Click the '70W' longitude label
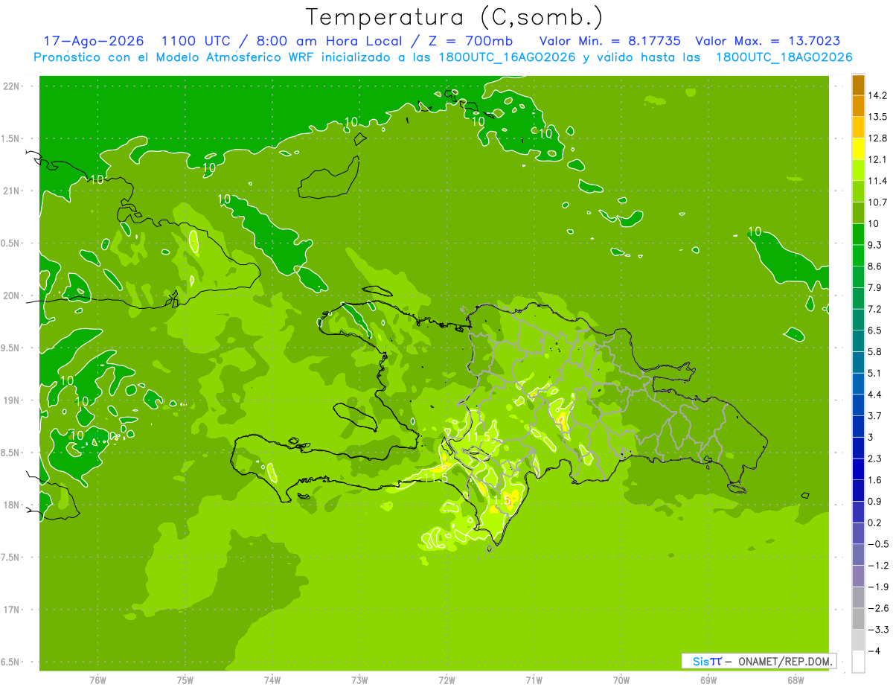 621,680
